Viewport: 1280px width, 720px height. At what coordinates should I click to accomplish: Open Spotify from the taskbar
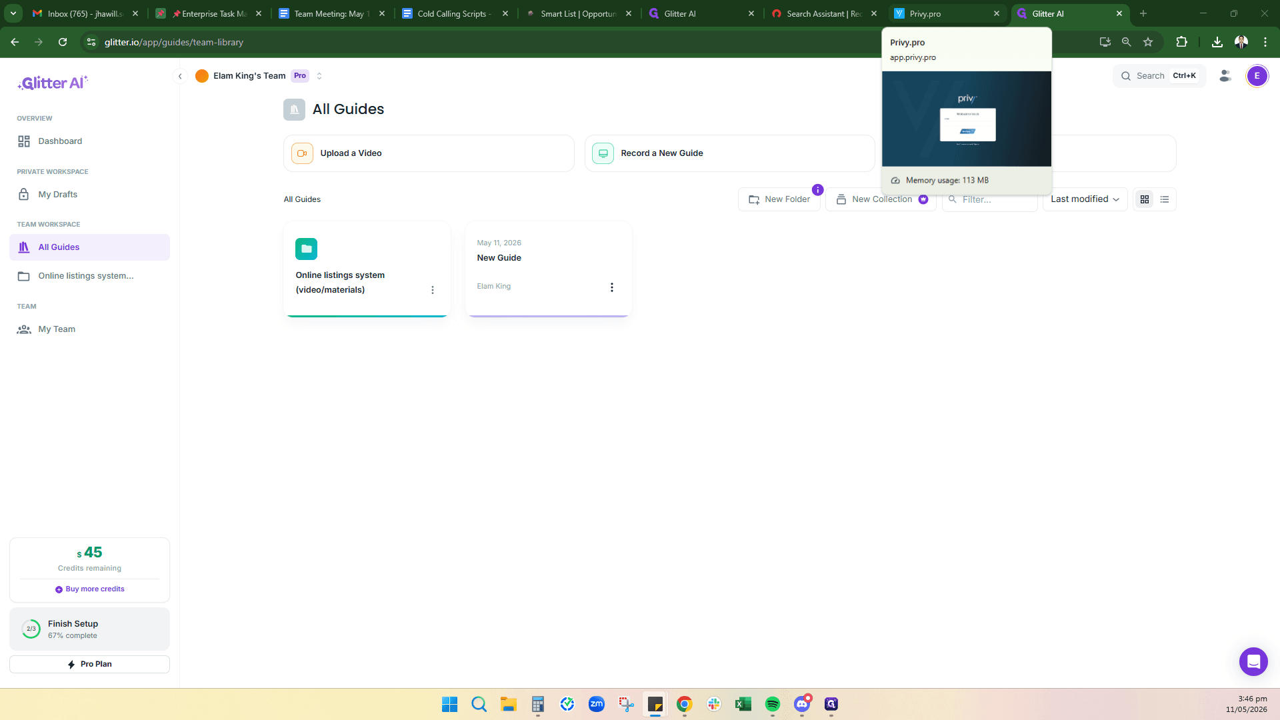pos(773,704)
